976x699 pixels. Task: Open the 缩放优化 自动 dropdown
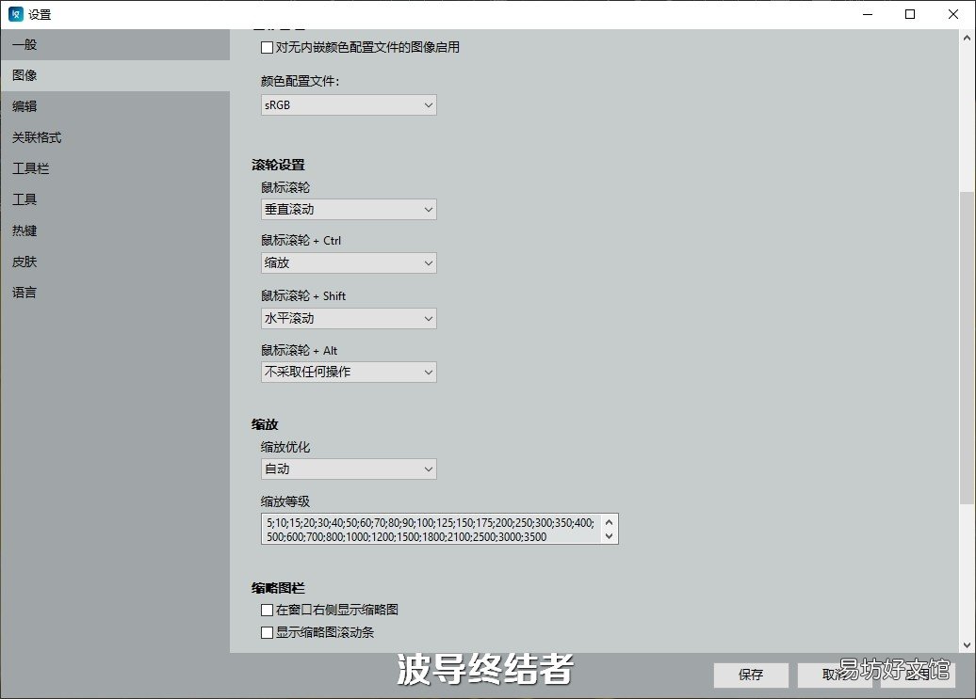point(349,469)
